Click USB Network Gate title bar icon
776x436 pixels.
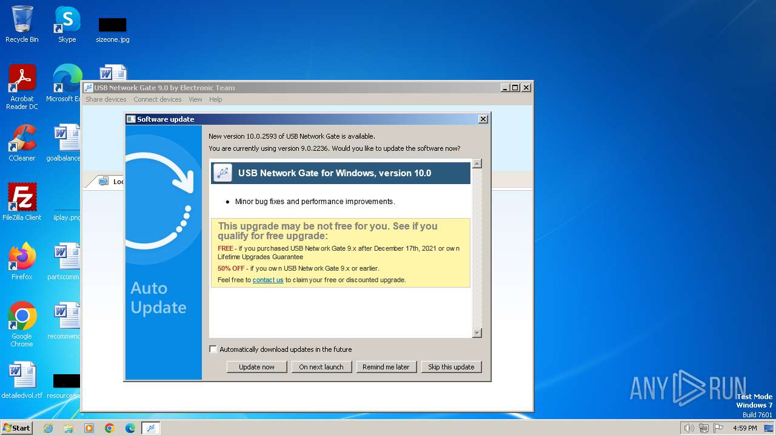88,88
